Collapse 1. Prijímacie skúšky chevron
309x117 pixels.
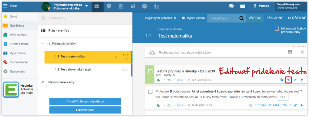click(x=43, y=44)
